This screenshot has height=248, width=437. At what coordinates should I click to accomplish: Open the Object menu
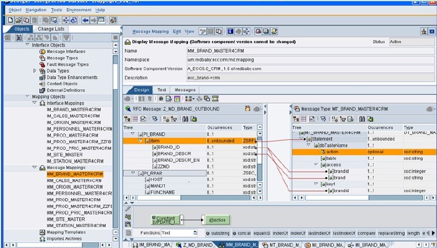coord(15,9)
